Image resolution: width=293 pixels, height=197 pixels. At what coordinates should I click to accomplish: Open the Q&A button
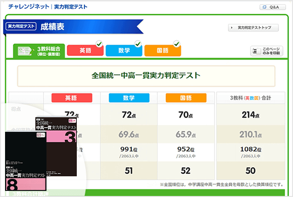tap(273, 7)
